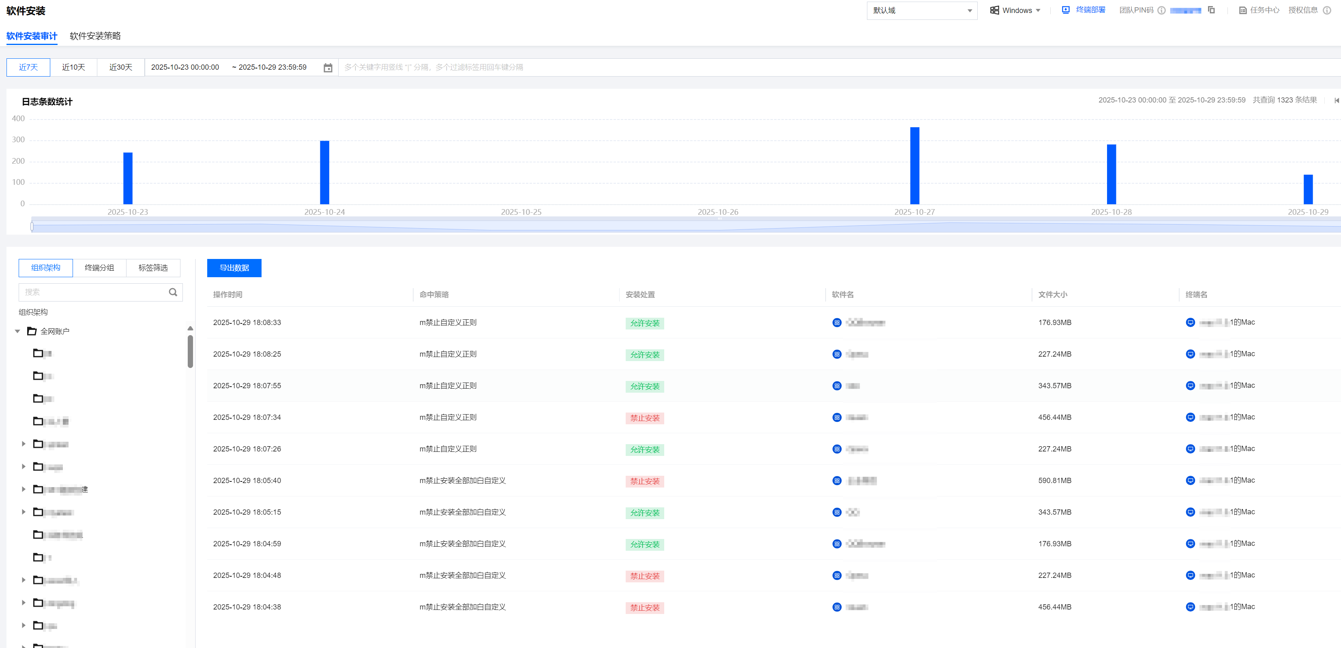Screen dimensions: 1341x648
Task: Switch to 终端分组 tab
Action: pos(99,268)
